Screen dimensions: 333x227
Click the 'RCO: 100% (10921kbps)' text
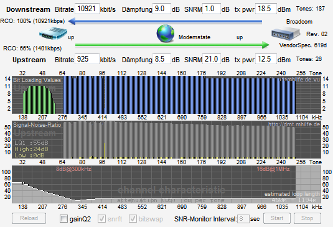click(x=32, y=21)
